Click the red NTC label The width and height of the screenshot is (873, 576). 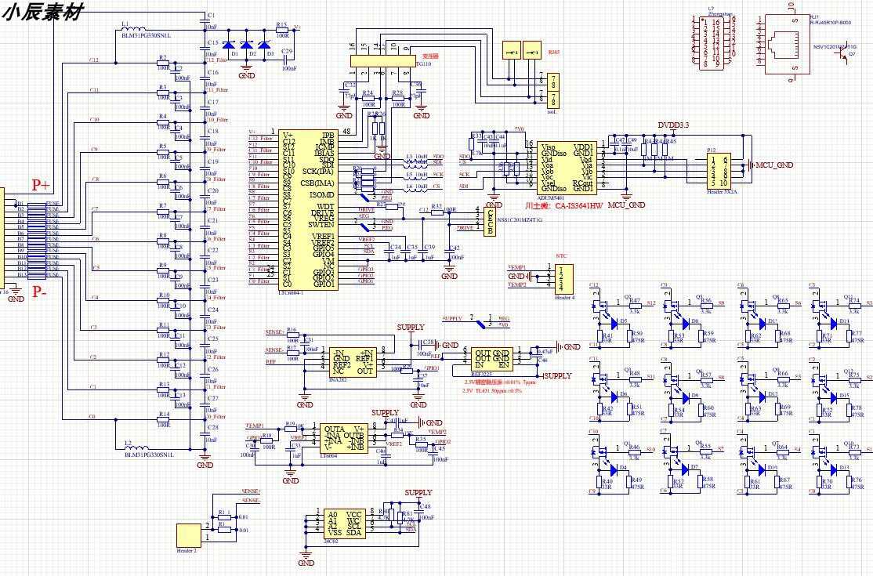point(561,256)
